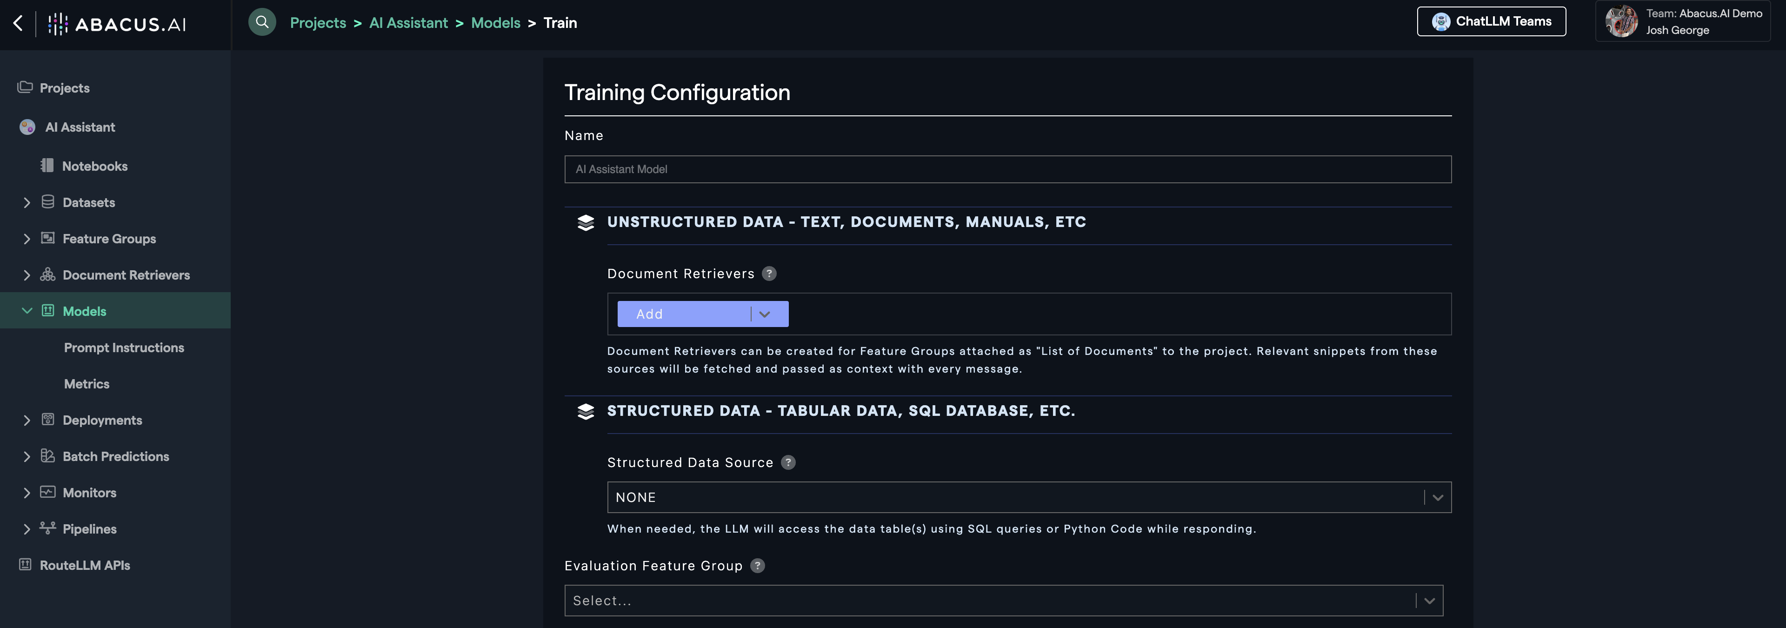Viewport: 1786px width, 628px height.
Task: Click the Document Retrievers help question icon
Action: pyautogui.click(x=769, y=274)
